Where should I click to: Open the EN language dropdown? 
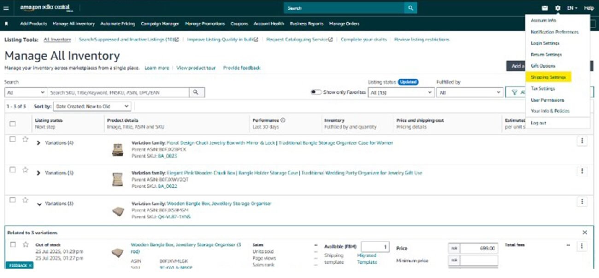point(572,8)
